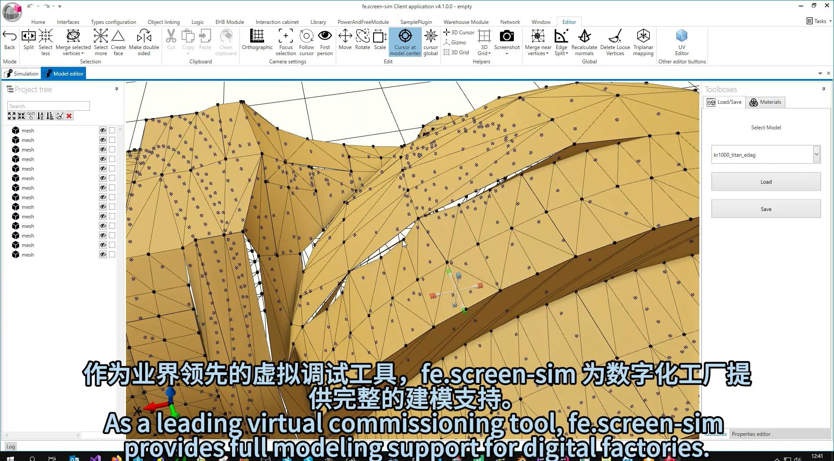834x461 pixels.
Task: Click the red X in tree toolbar
Action: coord(69,116)
